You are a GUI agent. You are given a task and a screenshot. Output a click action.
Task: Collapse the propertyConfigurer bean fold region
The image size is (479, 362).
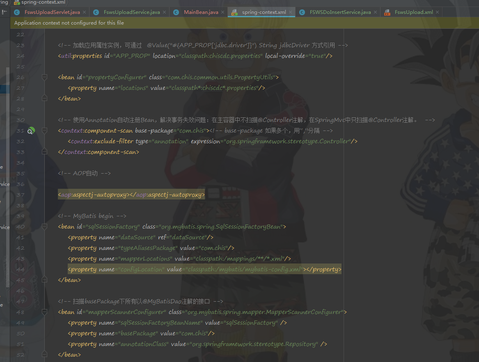click(x=44, y=76)
